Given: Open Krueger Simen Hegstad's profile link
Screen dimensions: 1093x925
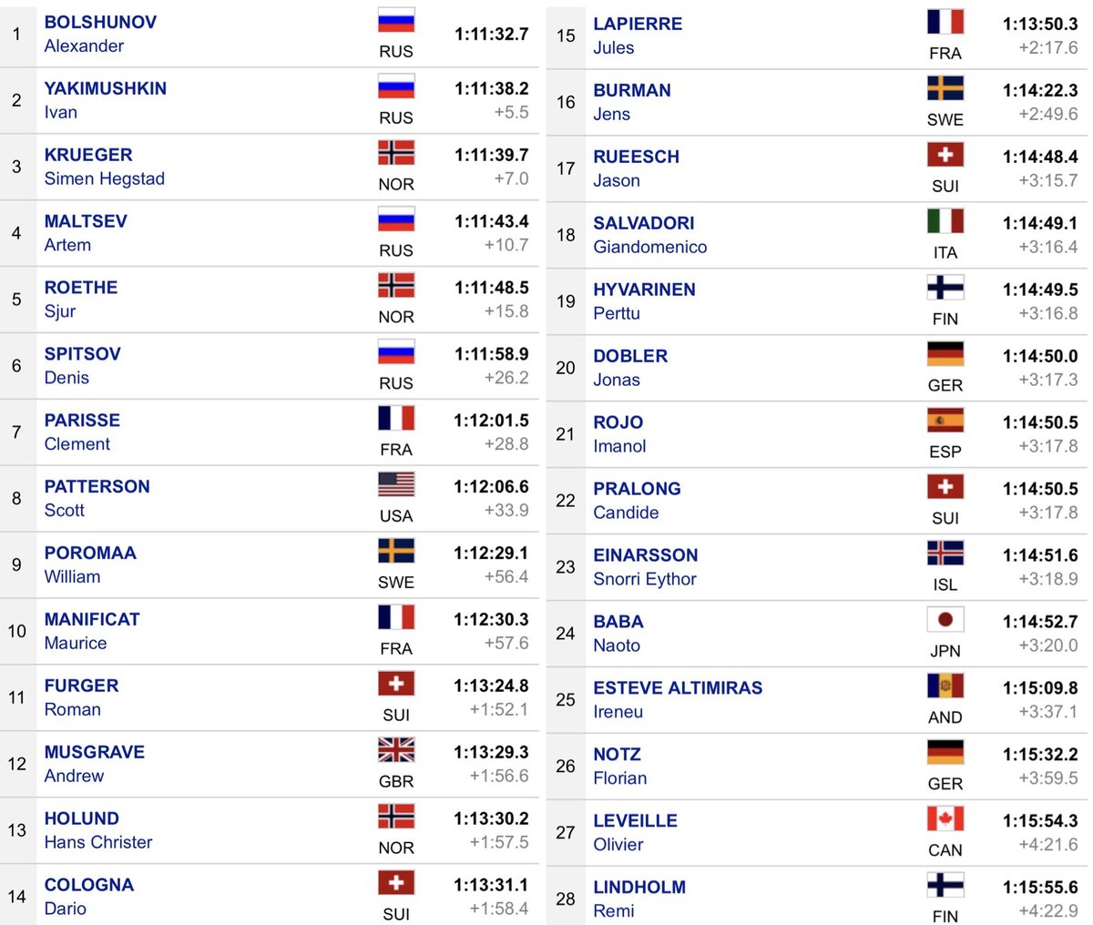Looking at the screenshot, I should click(105, 167).
